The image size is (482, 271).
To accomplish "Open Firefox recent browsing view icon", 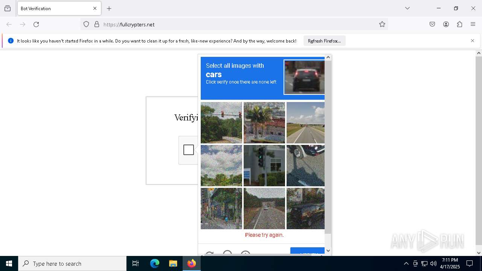I will click(x=8, y=8).
